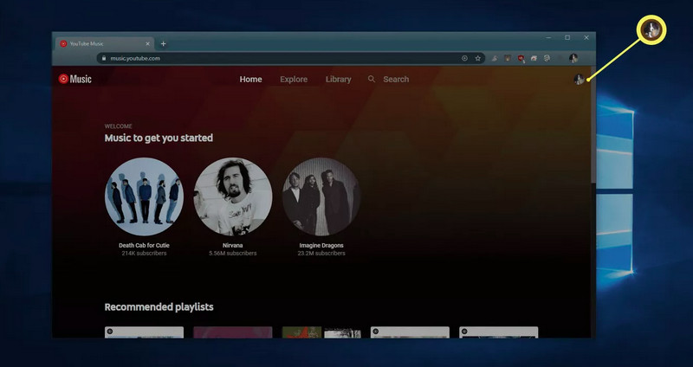Click the install app icon in address bar
693x367 pixels.
point(464,58)
